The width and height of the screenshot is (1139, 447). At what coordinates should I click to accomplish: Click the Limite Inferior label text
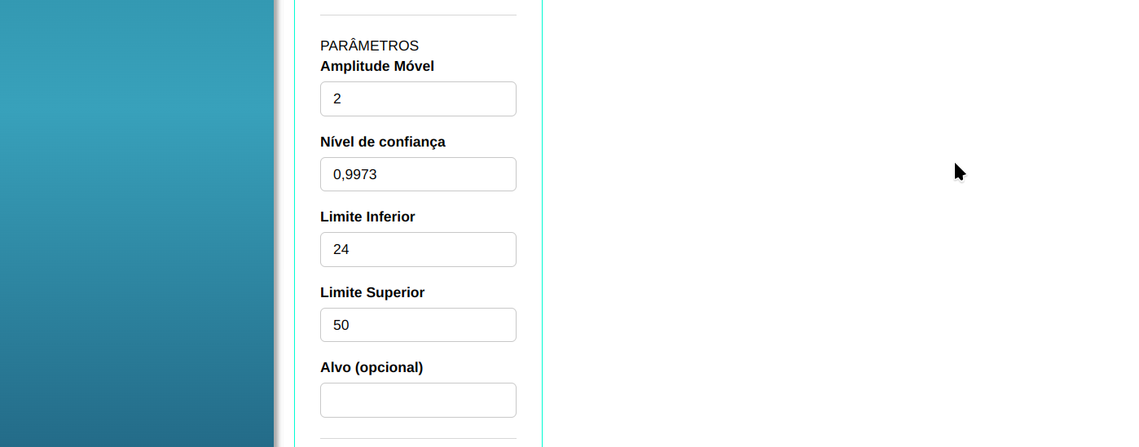pos(367,217)
